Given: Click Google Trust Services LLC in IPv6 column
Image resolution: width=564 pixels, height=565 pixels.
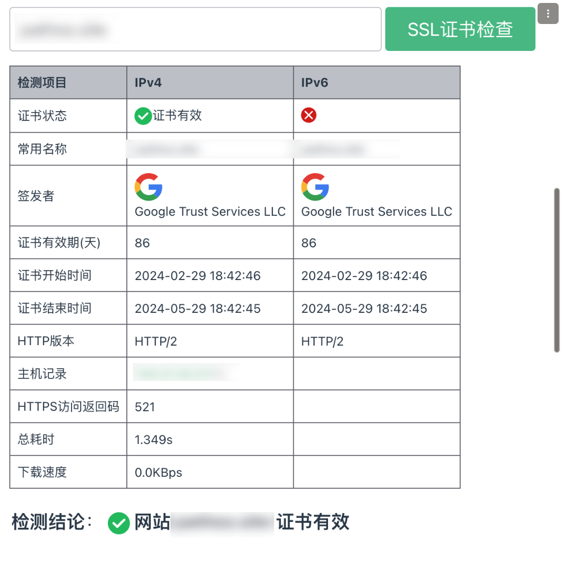Looking at the screenshot, I should 376,212.
